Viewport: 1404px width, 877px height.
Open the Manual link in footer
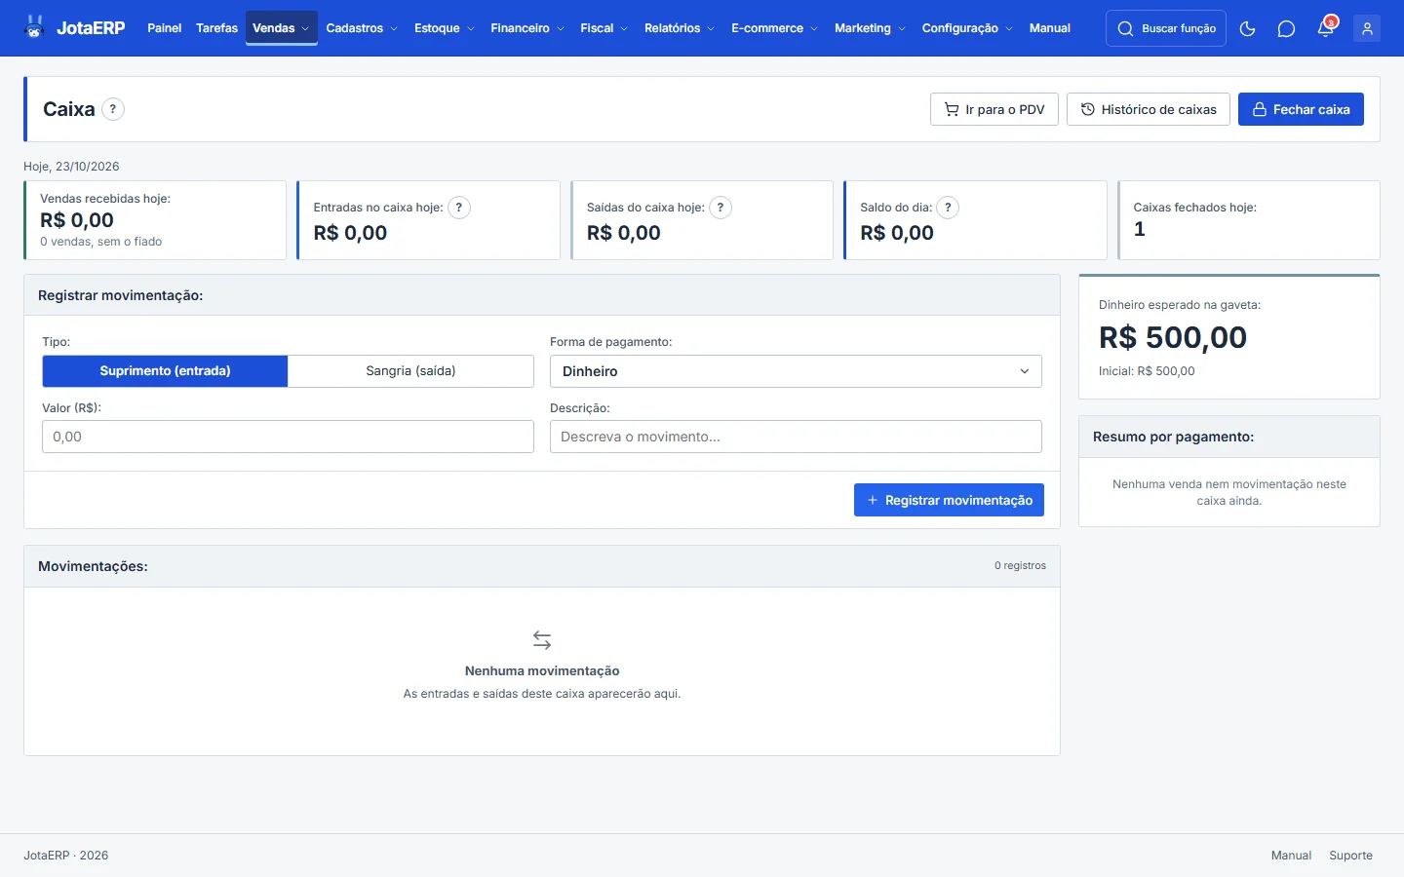pyautogui.click(x=1291, y=856)
